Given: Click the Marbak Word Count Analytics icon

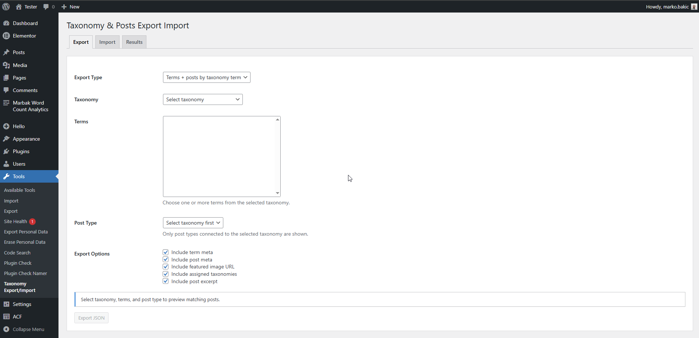Looking at the screenshot, I should coord(6,103).
